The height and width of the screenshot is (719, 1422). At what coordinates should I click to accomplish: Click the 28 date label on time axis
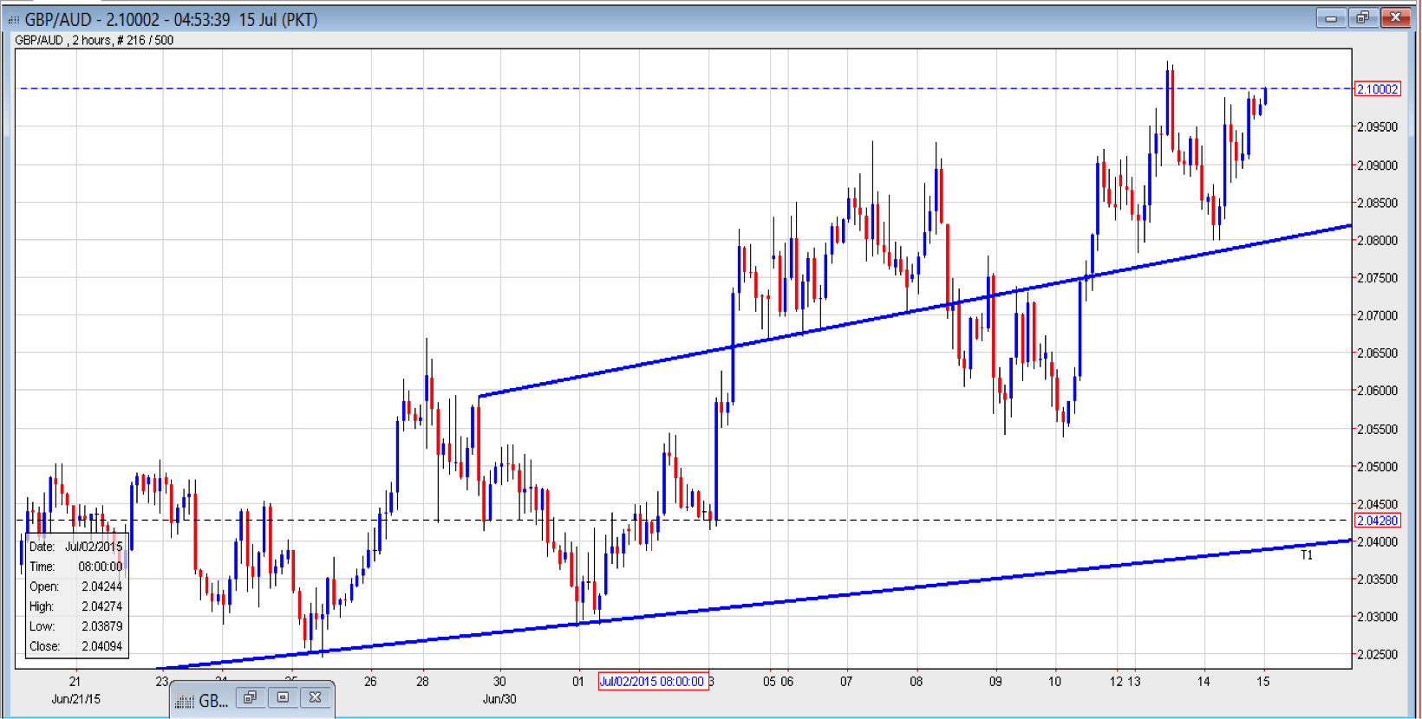[422, 682]
